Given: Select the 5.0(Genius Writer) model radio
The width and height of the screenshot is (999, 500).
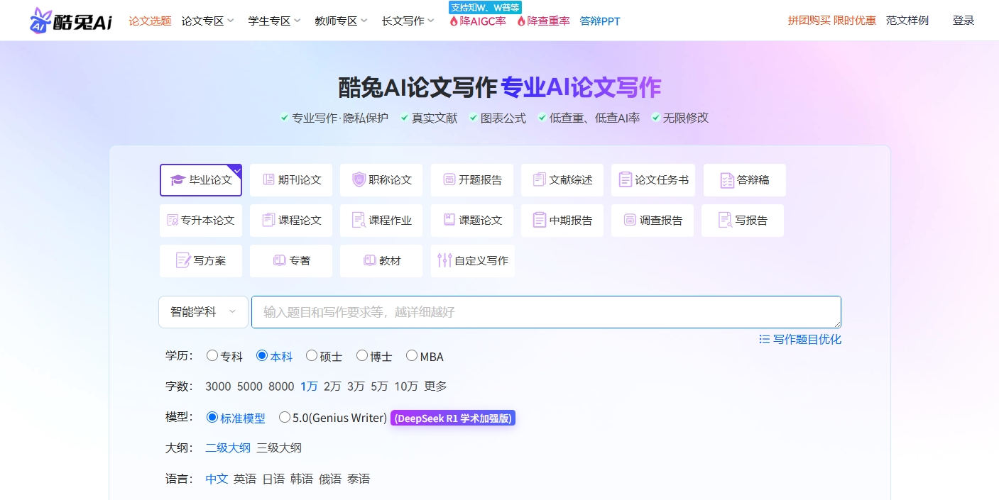Looking at the screenshot, I should point(285,417).
